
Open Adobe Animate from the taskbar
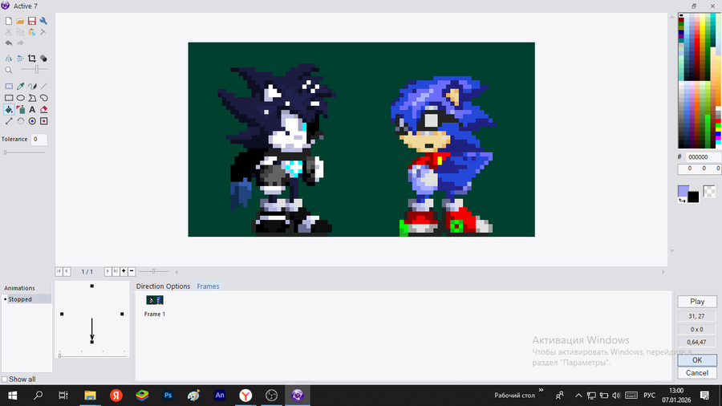220,396
